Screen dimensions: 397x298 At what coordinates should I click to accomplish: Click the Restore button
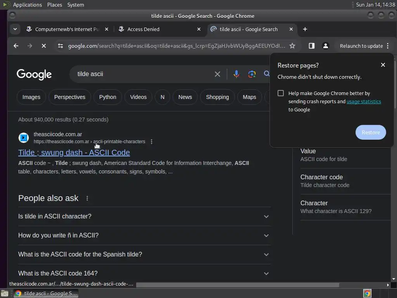click(x=371, y=132)
